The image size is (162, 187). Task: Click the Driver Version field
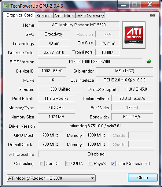(x=96, y=126)
